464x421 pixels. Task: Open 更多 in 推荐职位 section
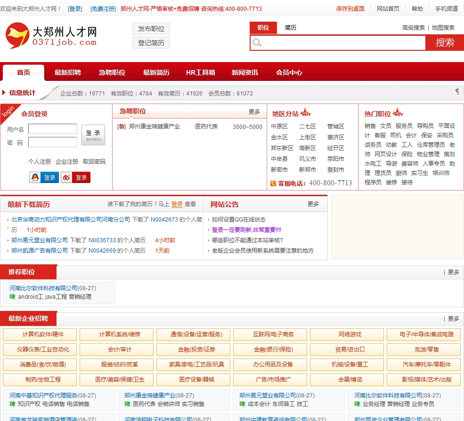coord(453,272)
